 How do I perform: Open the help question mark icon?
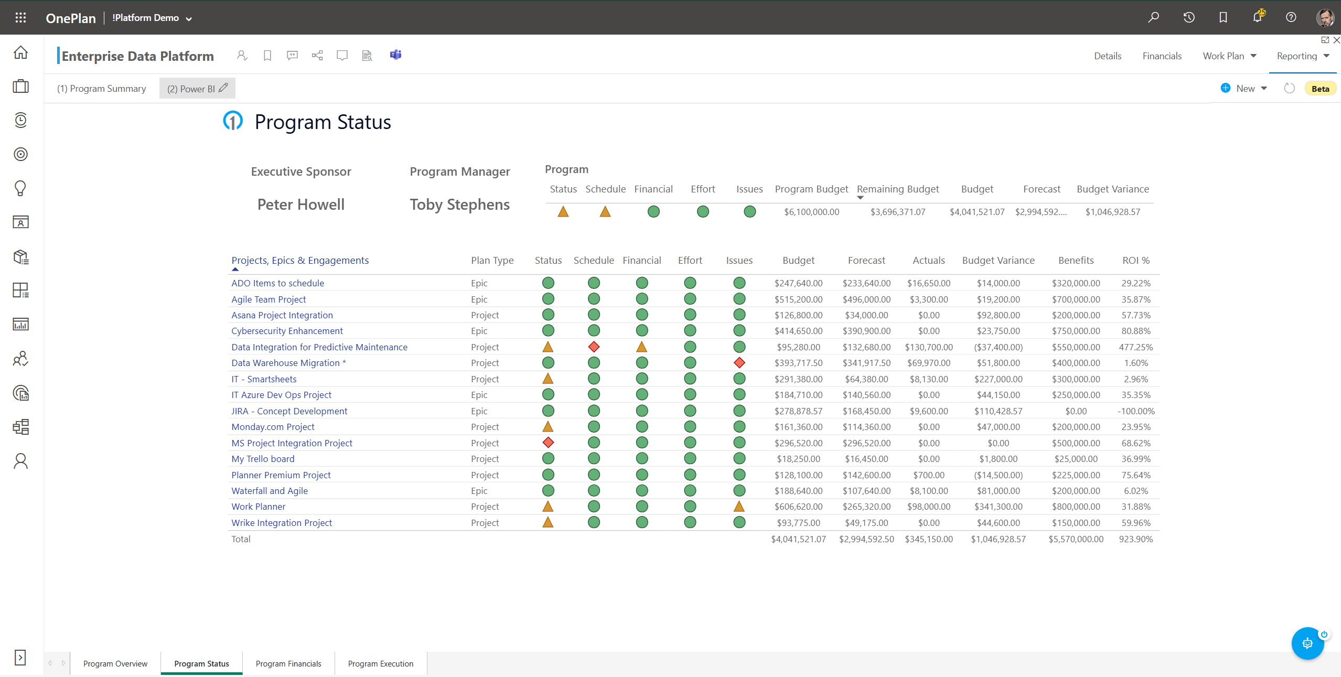click(x=1291, y=17)
